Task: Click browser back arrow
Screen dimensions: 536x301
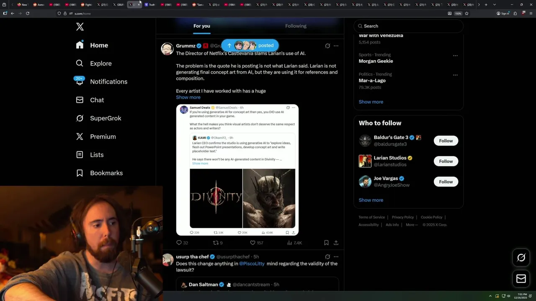Action: (x=13, y=13)
